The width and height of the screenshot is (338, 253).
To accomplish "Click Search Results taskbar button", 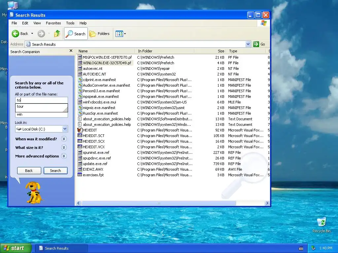I will (61, 248).
